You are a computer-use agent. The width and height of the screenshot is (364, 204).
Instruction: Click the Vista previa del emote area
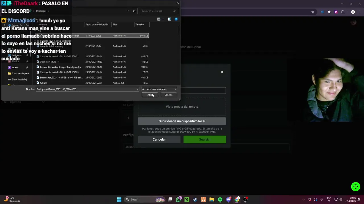[x=182, y=107]
